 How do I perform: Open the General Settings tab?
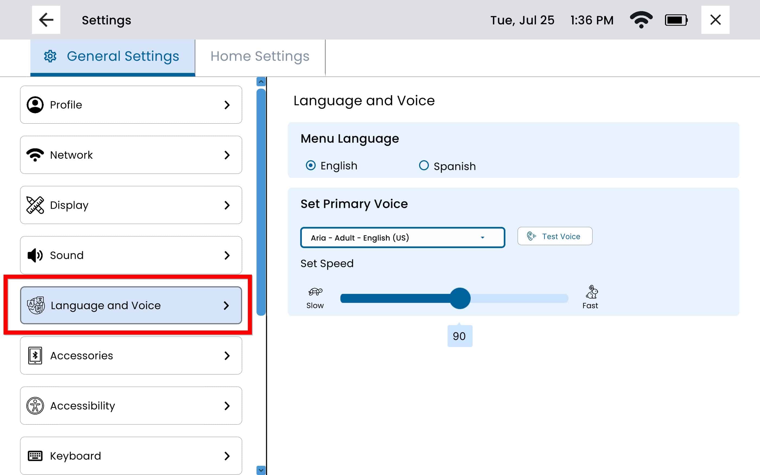coord(112,57)
